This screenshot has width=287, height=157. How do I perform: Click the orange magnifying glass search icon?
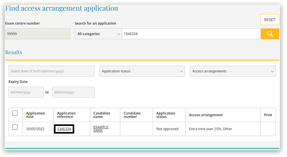[x=270, y=34]
